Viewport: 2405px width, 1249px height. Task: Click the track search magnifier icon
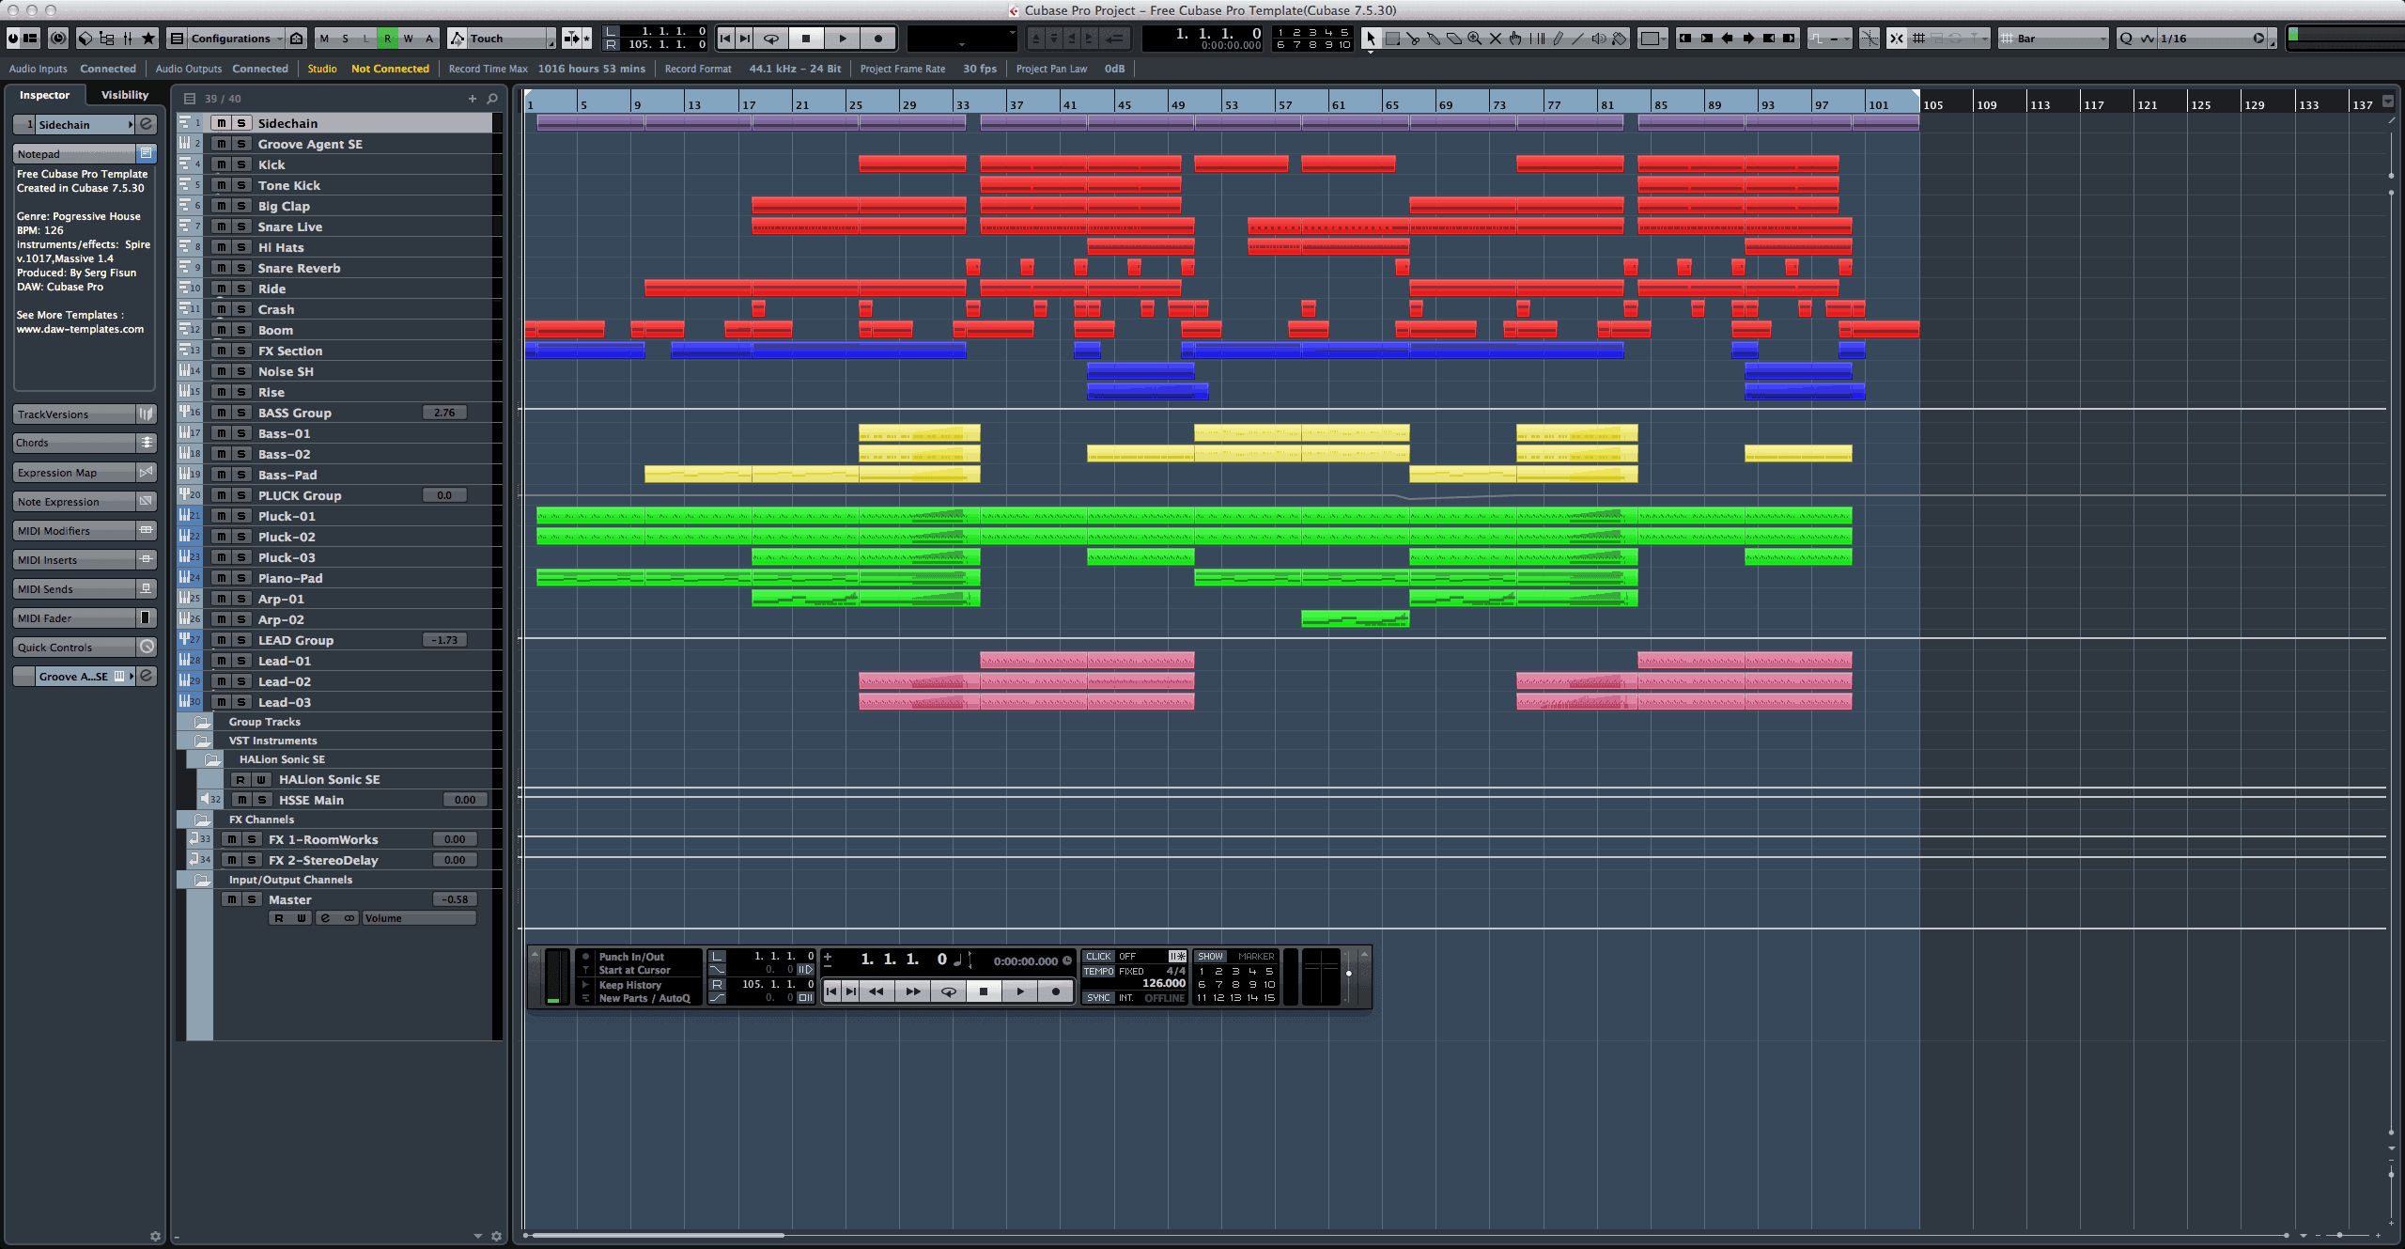(492, 98)
